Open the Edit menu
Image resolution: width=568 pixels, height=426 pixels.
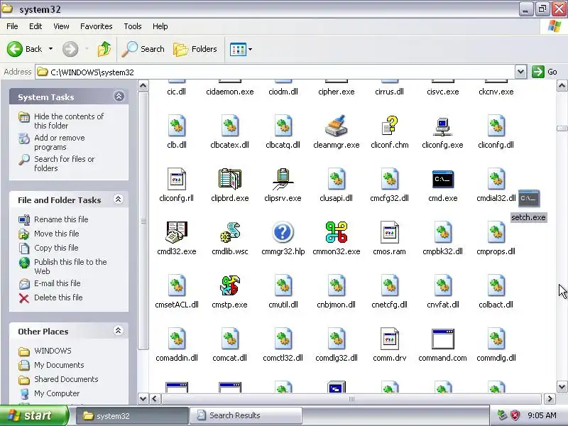point(35,26)
